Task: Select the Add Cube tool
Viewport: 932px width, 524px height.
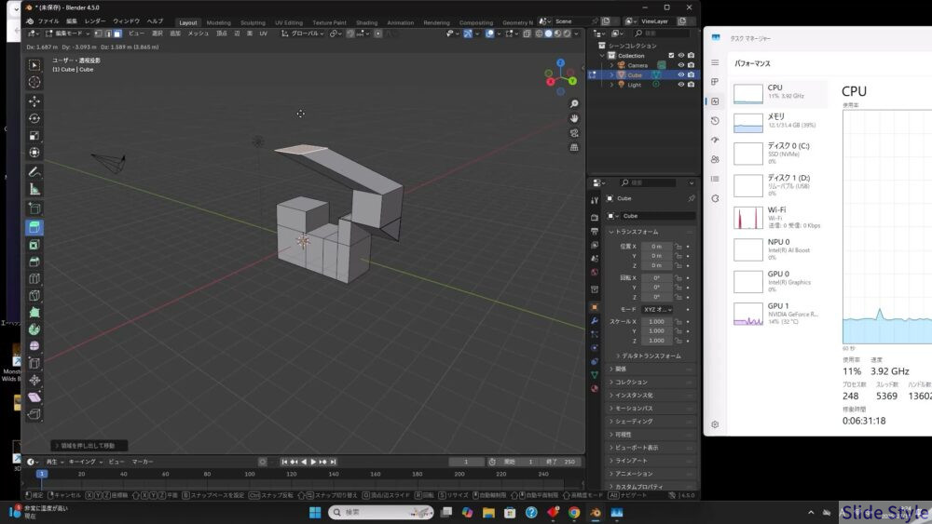Action: (34, 208)
